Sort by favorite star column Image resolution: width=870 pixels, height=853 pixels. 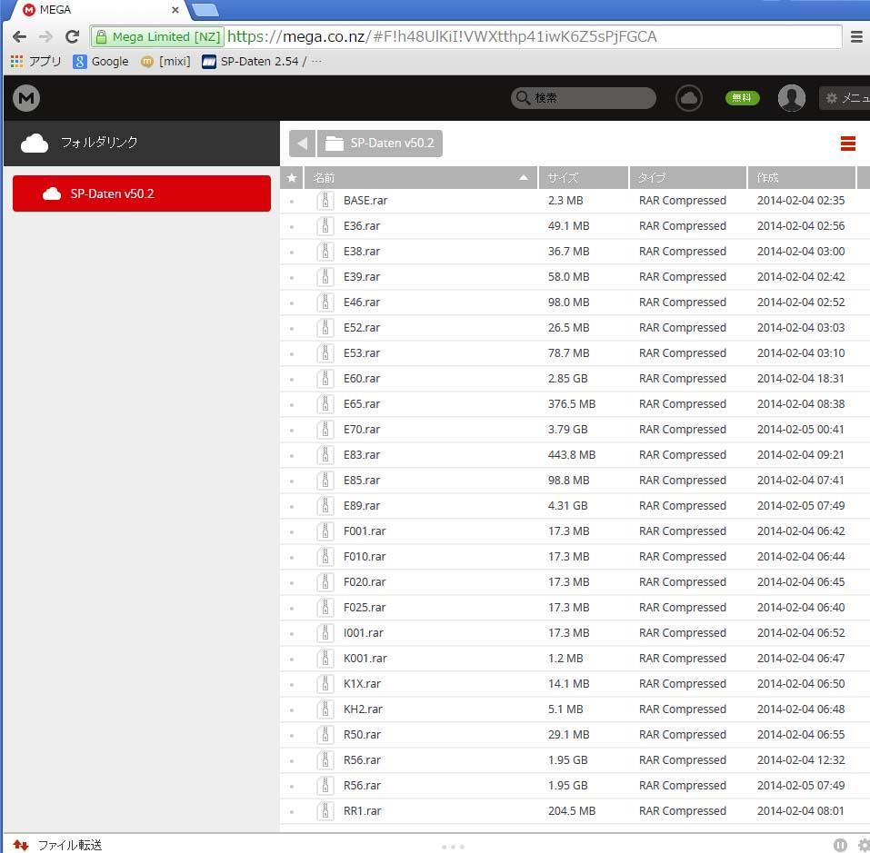(x=292, y=178)
